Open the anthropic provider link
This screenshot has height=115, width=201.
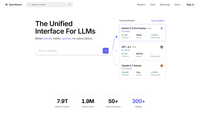(128, 69)
